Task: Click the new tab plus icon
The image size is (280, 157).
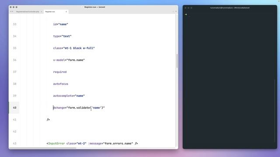Action: pos(173,12)
